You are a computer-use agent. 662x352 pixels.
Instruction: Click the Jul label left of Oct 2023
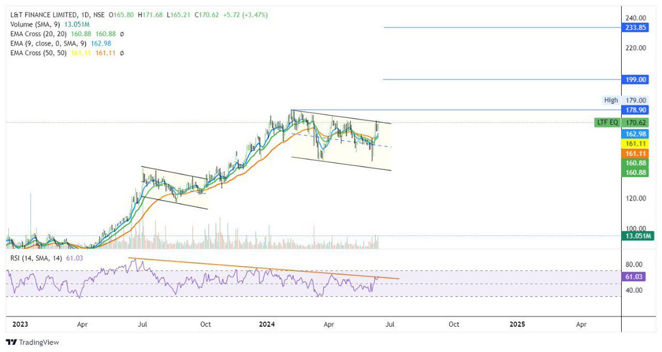click(142, 324)
